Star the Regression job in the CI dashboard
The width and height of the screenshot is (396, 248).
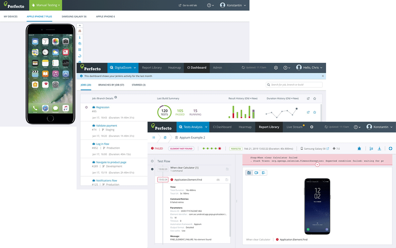click(315, 112)
